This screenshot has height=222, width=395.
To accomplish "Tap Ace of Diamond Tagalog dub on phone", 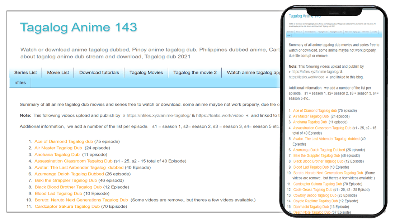I will [315, 111].
